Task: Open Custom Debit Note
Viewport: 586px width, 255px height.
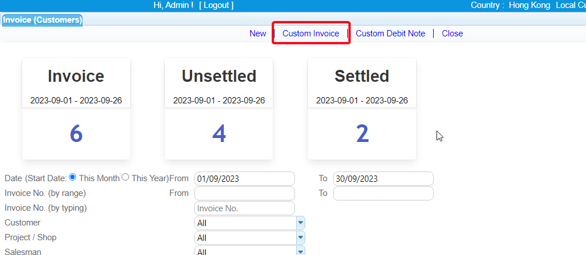Action: [x=390, y=34]
